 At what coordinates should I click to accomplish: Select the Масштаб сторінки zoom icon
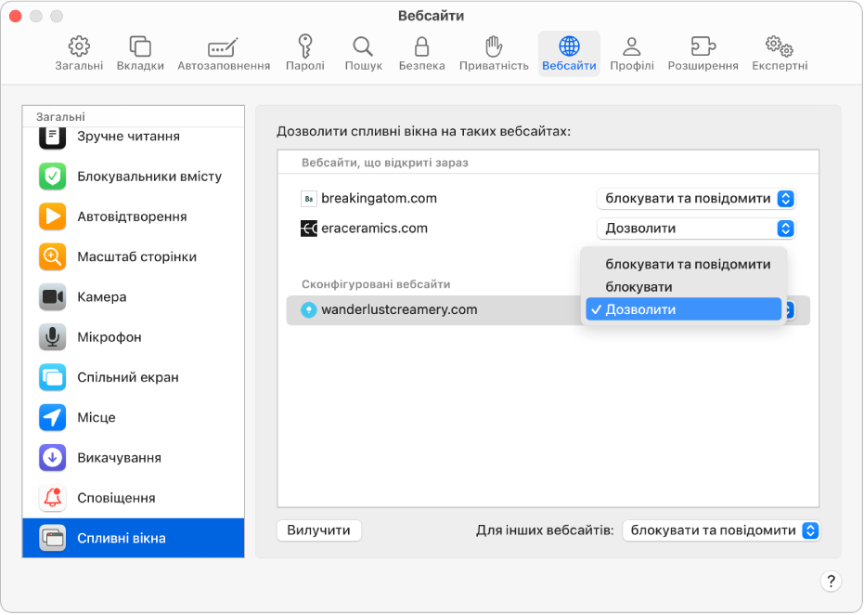[52, 256]
